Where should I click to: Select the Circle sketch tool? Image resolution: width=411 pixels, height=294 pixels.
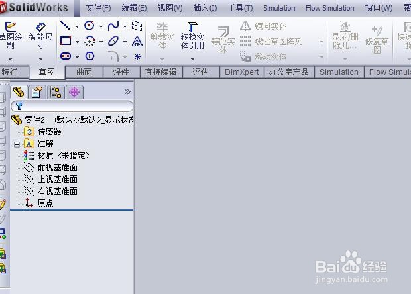89,26
